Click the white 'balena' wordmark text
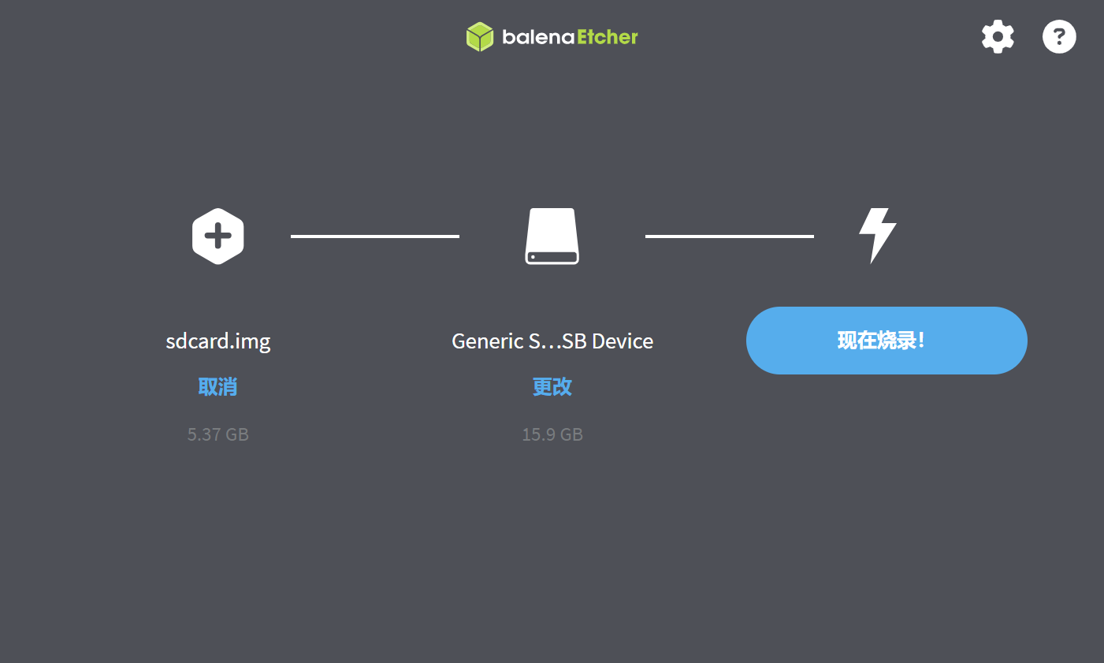The height and width of the screenshot is (663, 1104). point(537,37)
